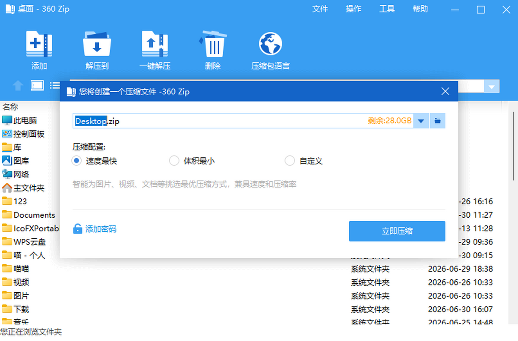The image size is (518, 341).
Task: Open the save location dropdown arrow
Action: 421,121
